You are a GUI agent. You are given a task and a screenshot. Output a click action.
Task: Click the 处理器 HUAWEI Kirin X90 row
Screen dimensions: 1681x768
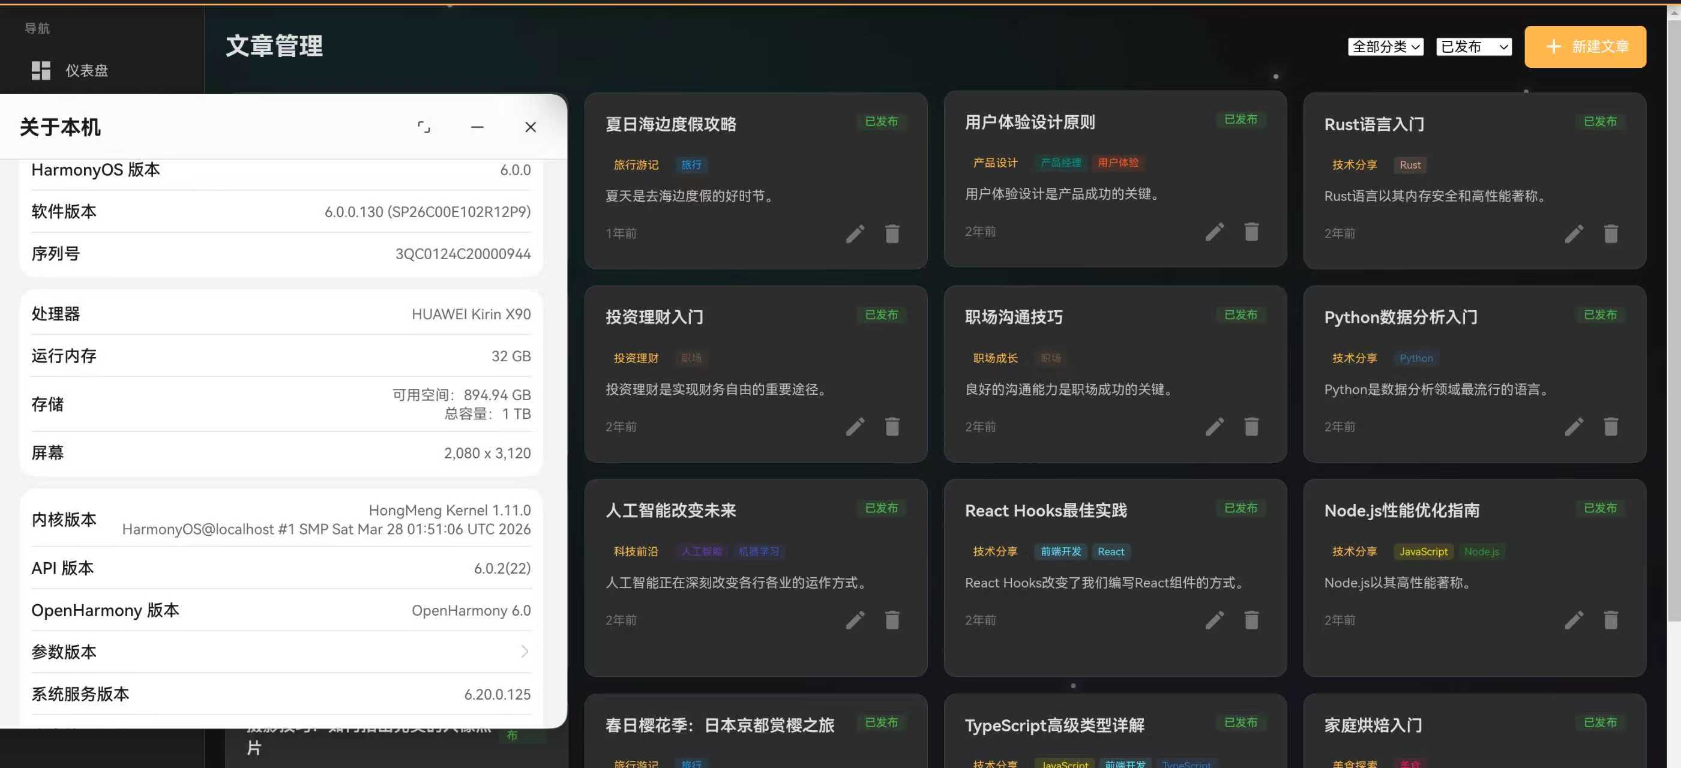[x=281, y=314]
